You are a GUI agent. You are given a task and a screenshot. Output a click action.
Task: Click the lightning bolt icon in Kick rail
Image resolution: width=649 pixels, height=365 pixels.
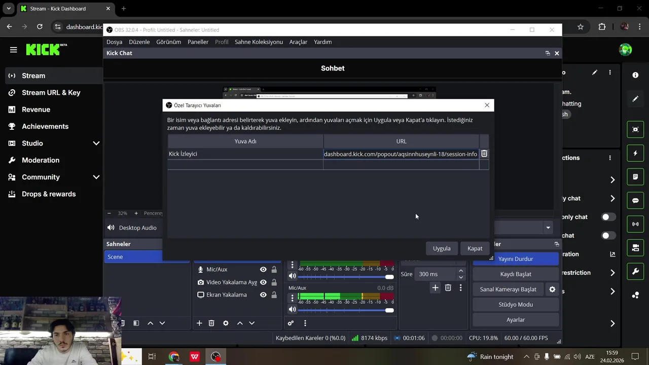(x=635, y=153)
